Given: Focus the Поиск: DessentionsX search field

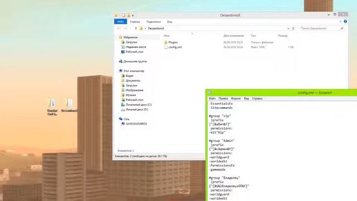Looking at the screenshot, I should pyautogui.click(x=320, y=28).
